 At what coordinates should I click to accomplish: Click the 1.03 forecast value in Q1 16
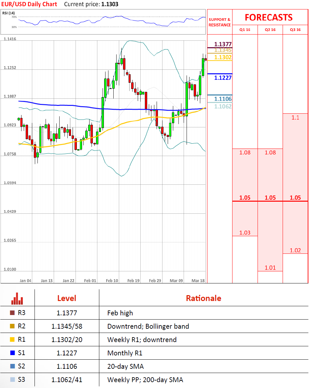point(245,233)
